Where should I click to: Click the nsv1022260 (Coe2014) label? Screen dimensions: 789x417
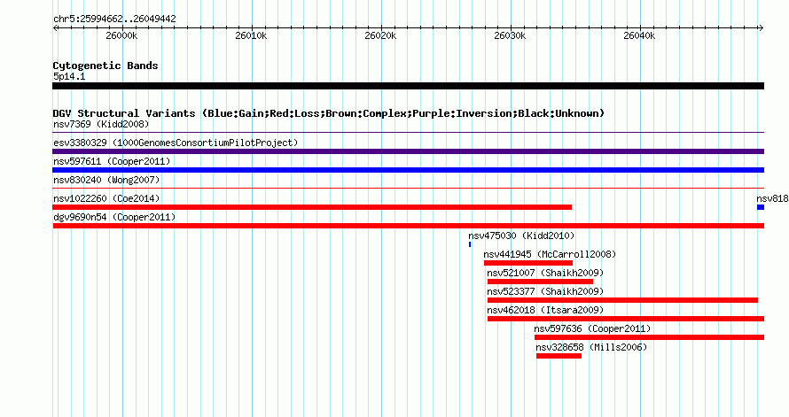point(106,198)
